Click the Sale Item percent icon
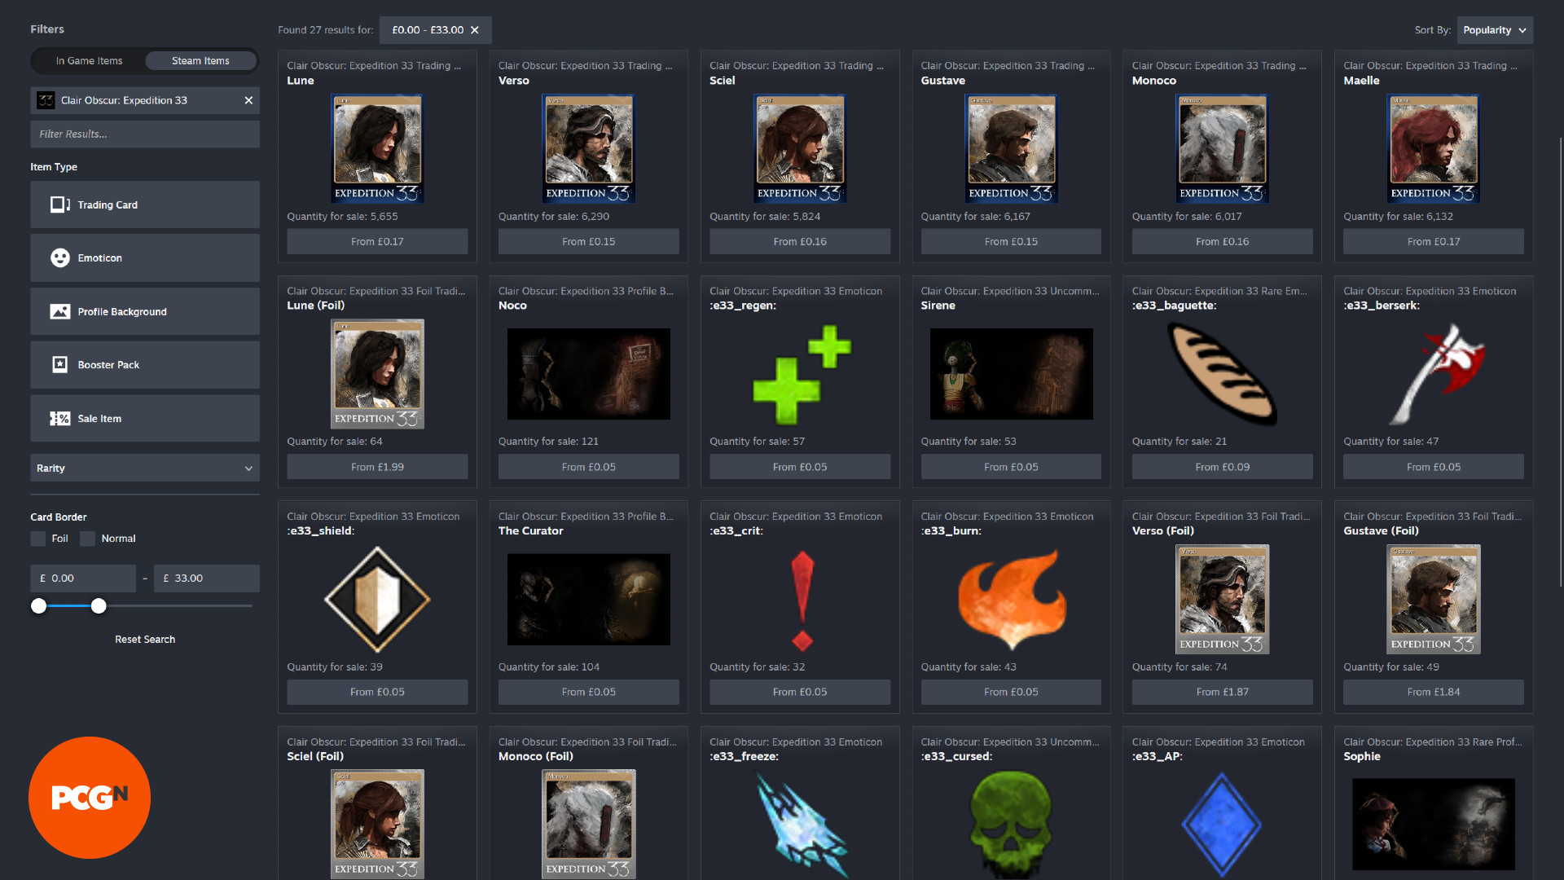The image size is (1564, 880). (x=60, y=418)
